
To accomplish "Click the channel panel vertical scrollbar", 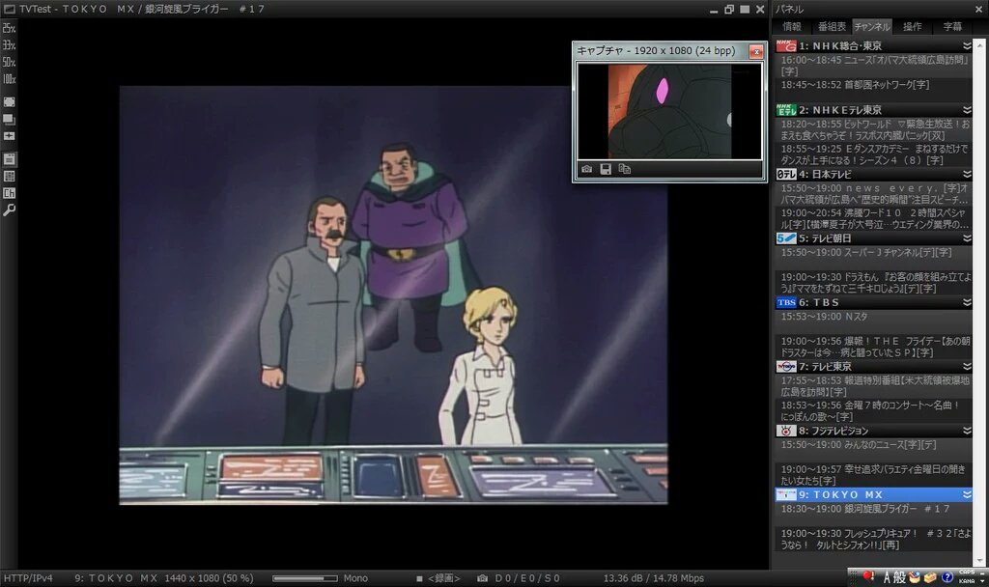I will coord(979,302).
